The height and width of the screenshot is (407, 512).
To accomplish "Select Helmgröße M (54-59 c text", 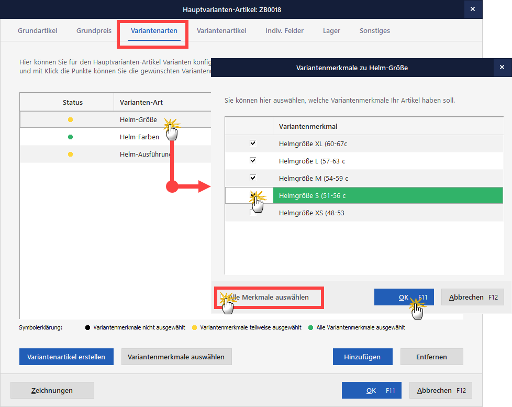I will tap(314, 178).
